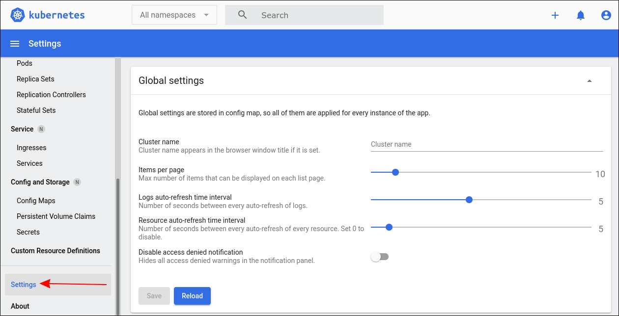Open the hamburger navigation menu
The width and height of the screenshot is (619, 316).
(x=15, y=44)
